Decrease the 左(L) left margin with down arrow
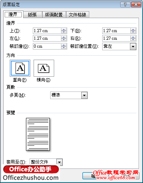The height and width of the screenshot is (183, 143). pos(64,40)
